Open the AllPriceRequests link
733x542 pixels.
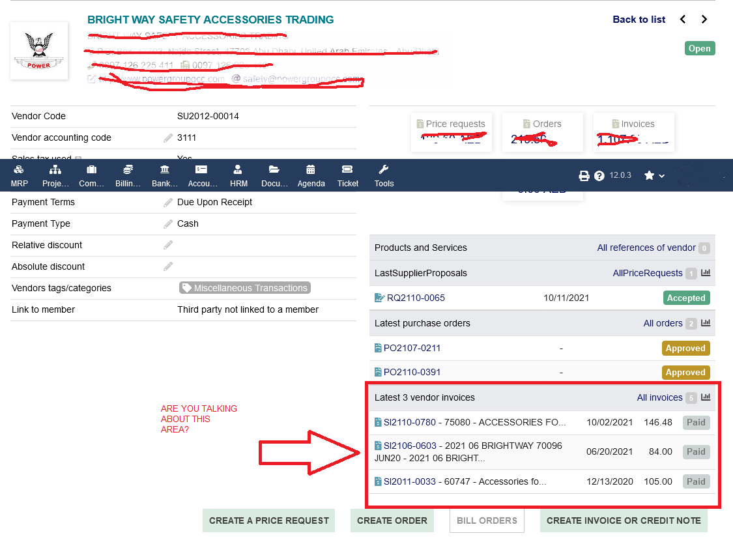[648, 273]
